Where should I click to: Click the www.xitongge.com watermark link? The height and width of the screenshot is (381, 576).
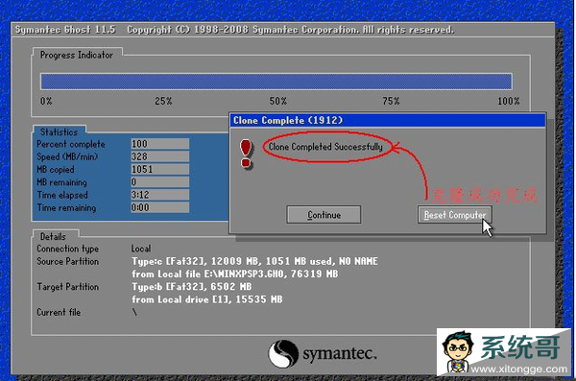tap(518, 369)
